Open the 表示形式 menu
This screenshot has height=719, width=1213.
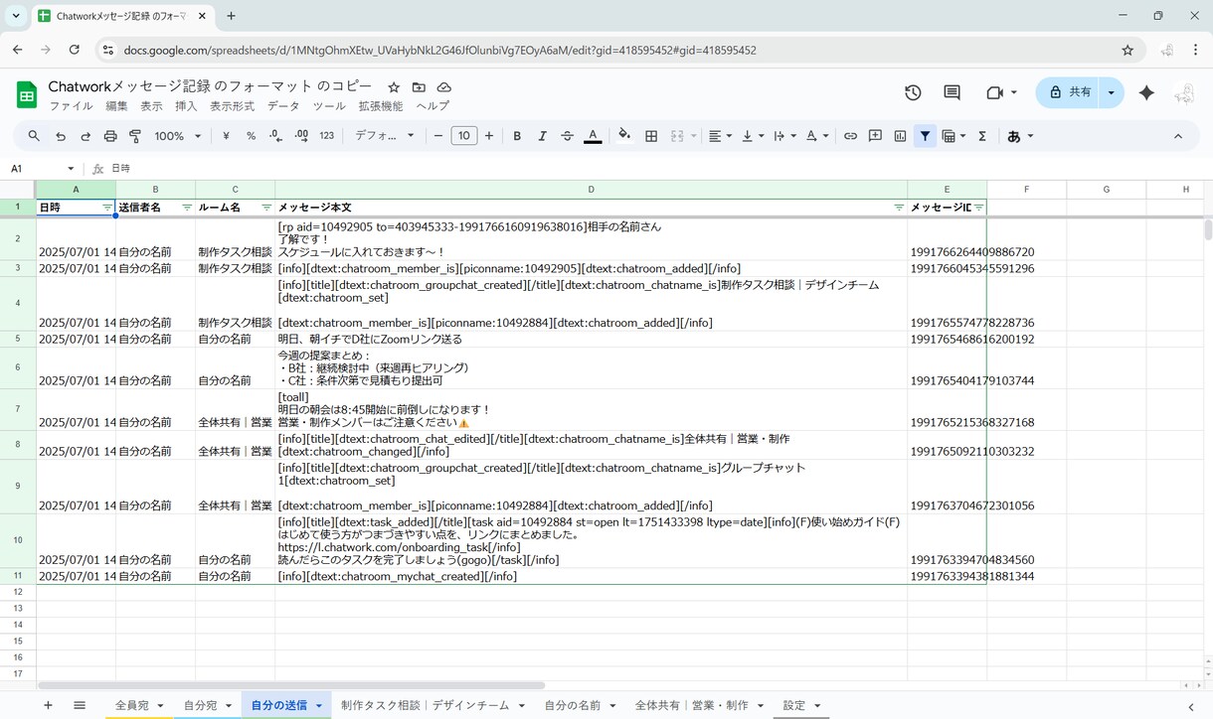232,106
